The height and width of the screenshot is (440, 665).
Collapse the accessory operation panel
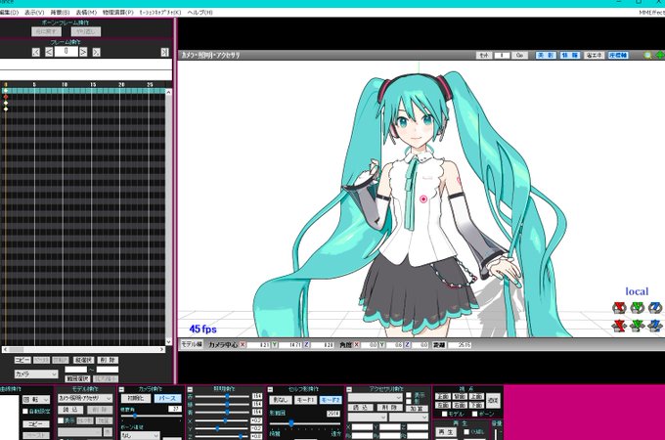pos(349,389)
